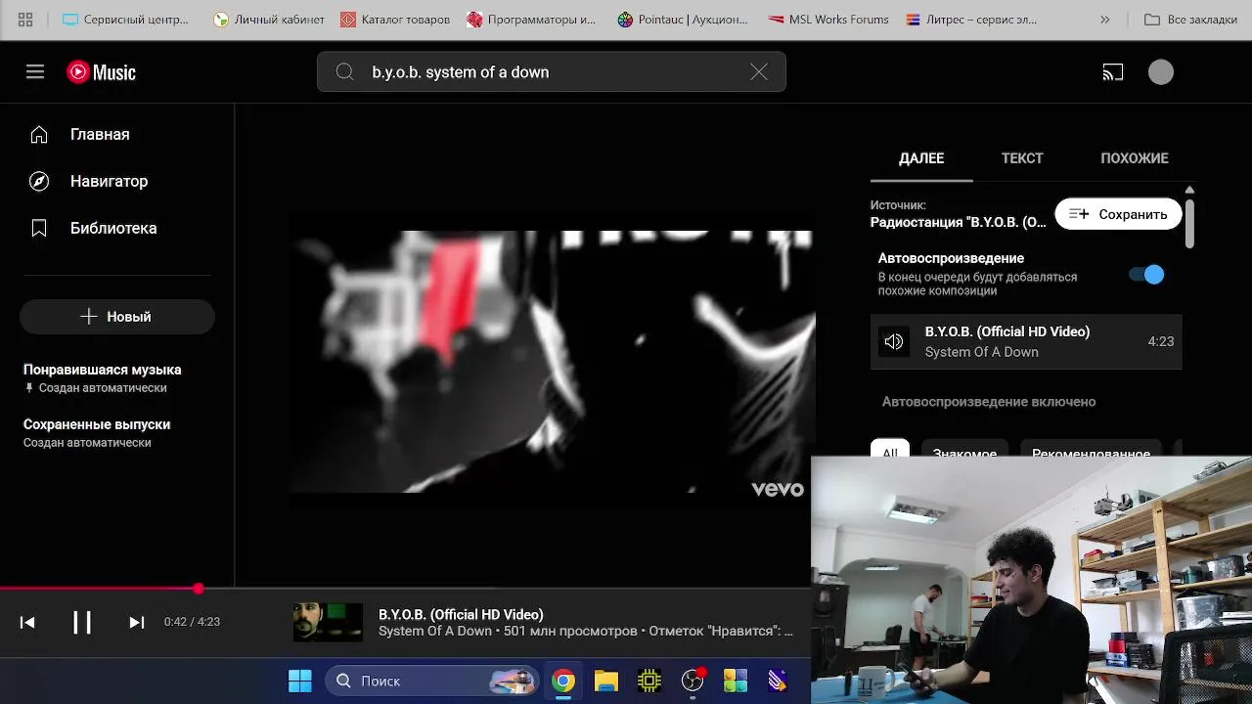Click the red playback progress knob

click(199, 589)
